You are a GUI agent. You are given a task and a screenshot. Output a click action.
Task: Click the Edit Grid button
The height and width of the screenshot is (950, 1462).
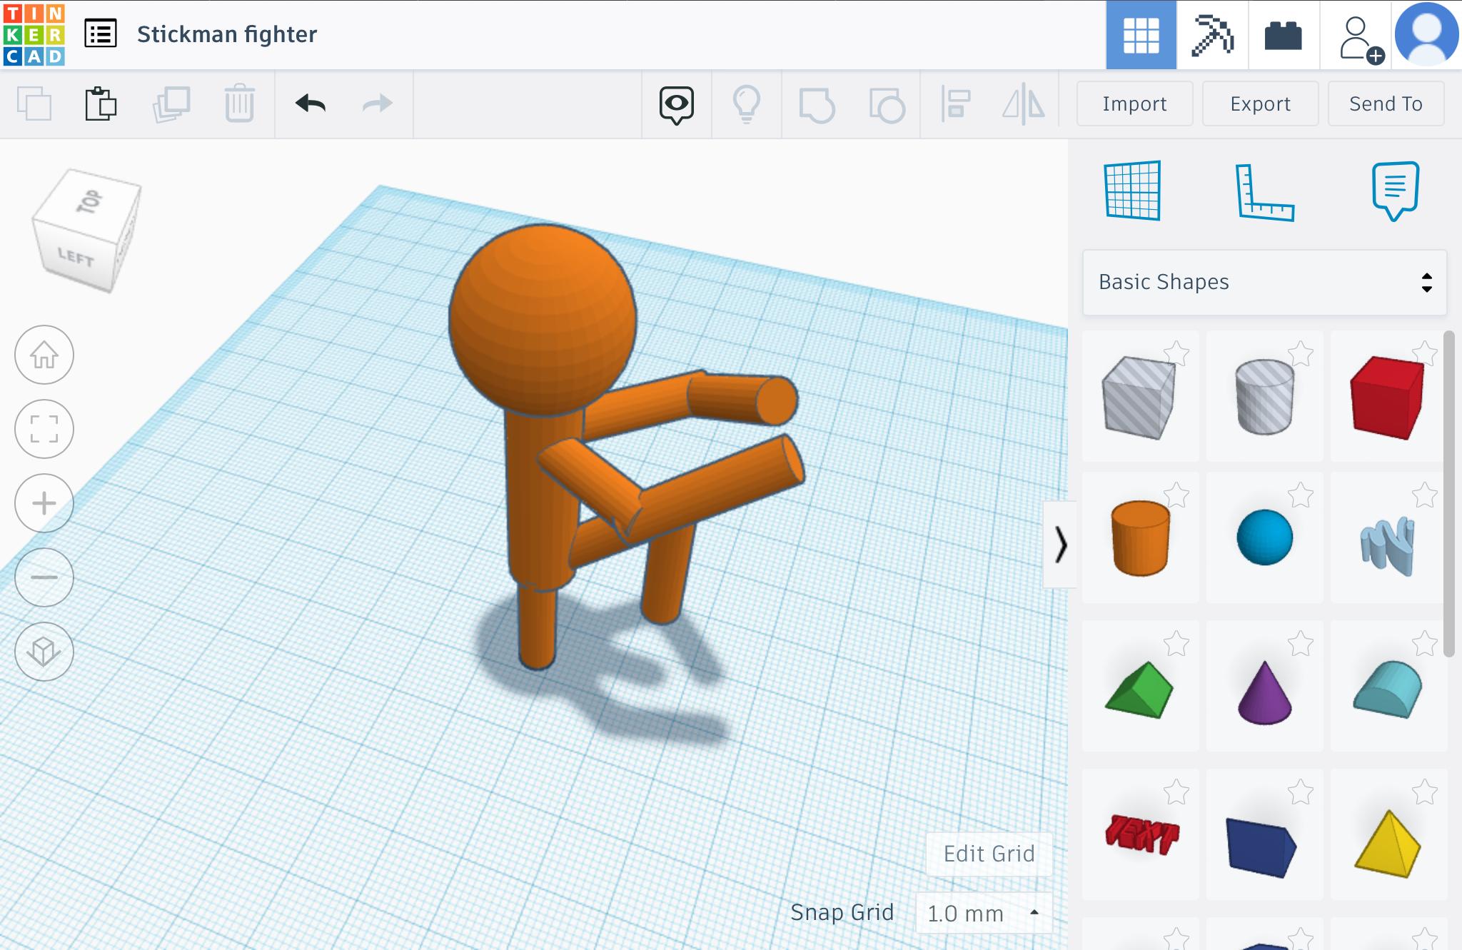pos(989,854)
